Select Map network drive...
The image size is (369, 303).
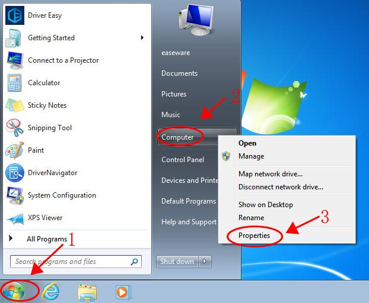pos(271,174)
